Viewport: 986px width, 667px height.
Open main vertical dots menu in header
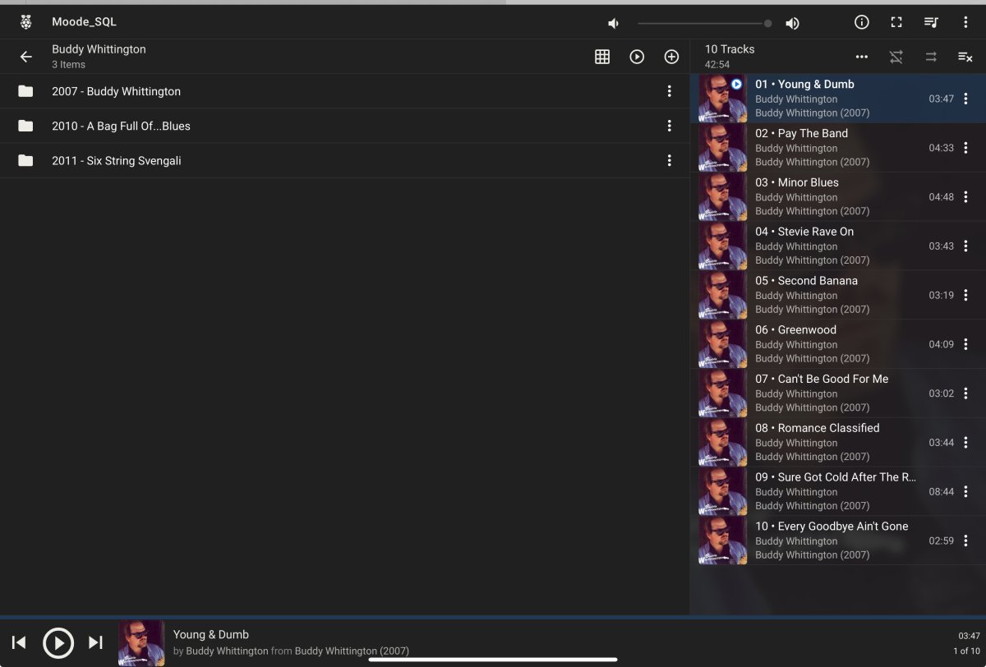(x=965, y=22)
